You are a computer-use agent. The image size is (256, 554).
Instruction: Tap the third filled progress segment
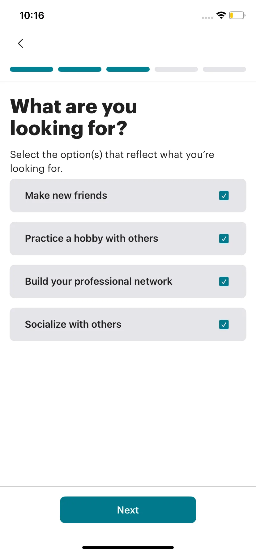pos(128,69)
